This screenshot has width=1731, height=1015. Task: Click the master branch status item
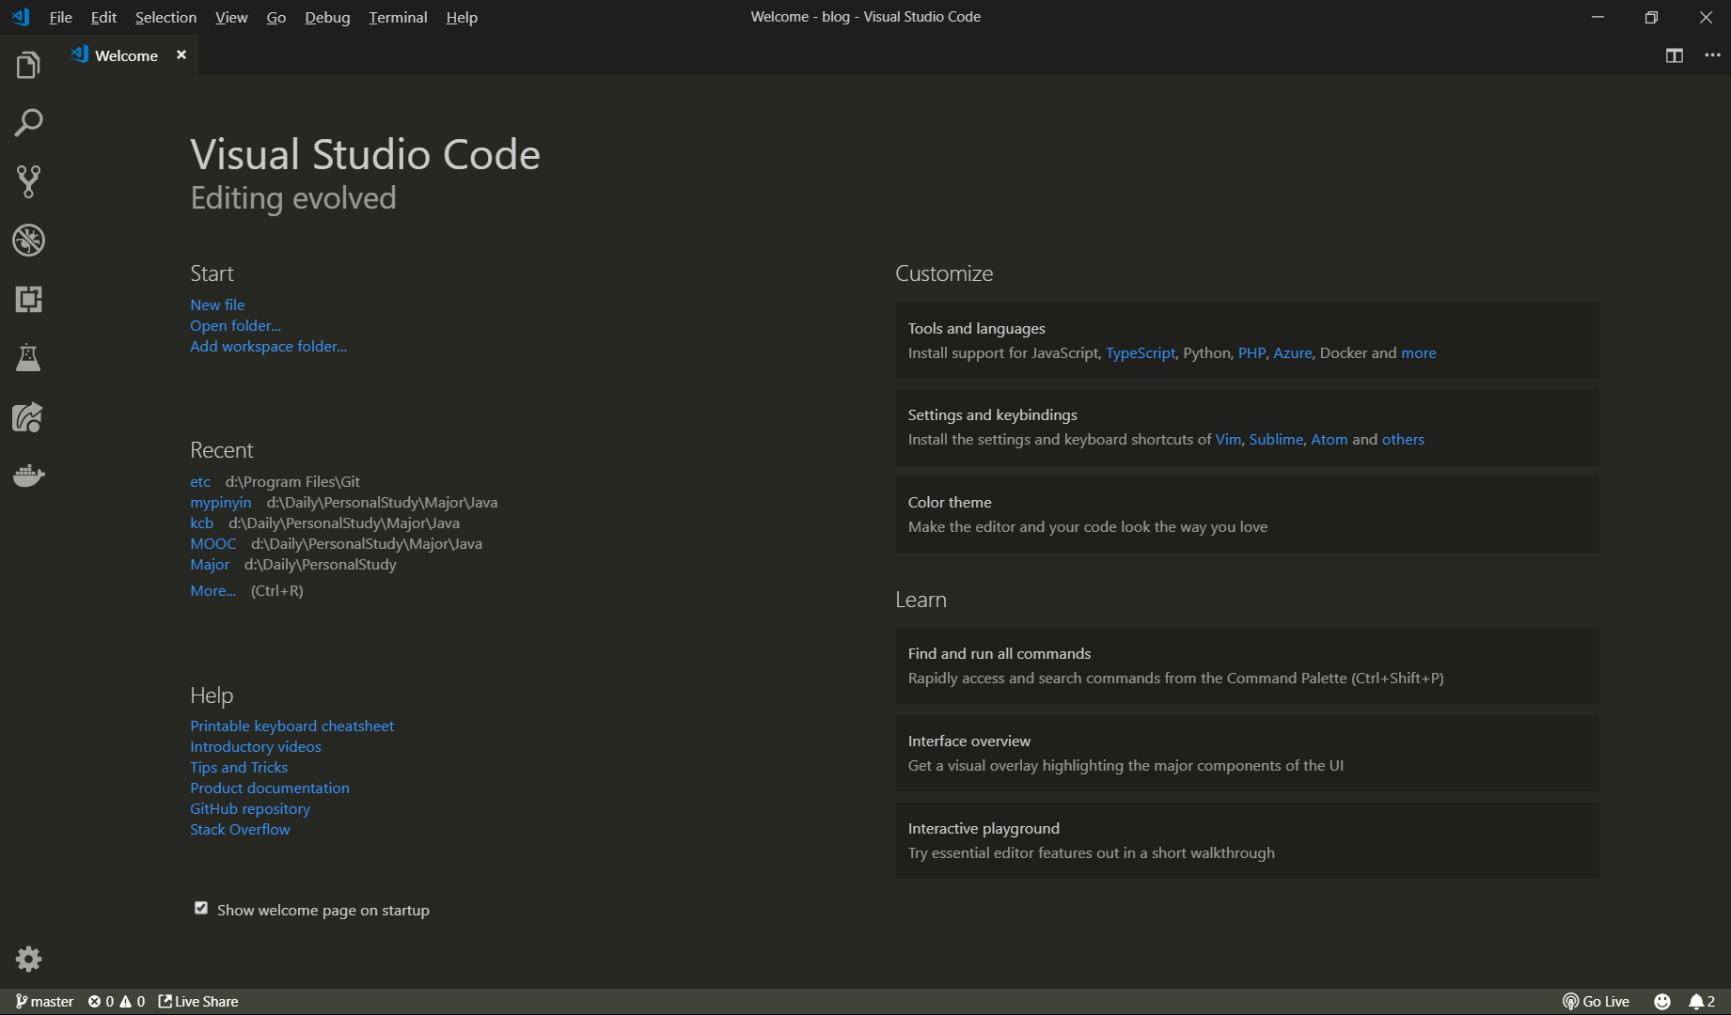[44, 1002]
